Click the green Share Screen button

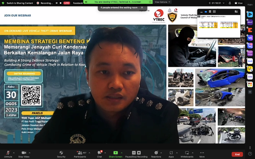tap(116, 153)
